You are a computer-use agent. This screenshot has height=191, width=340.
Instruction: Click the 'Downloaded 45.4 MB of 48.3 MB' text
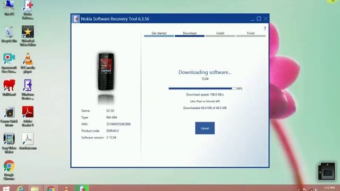tap(205, 108)
